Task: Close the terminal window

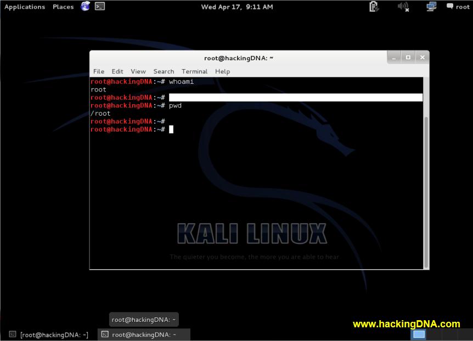Action: pyautogui.click(x=423, y=57)
